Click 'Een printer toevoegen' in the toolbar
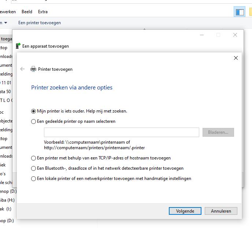Screen dimensions: 252x228 point(40,23)
